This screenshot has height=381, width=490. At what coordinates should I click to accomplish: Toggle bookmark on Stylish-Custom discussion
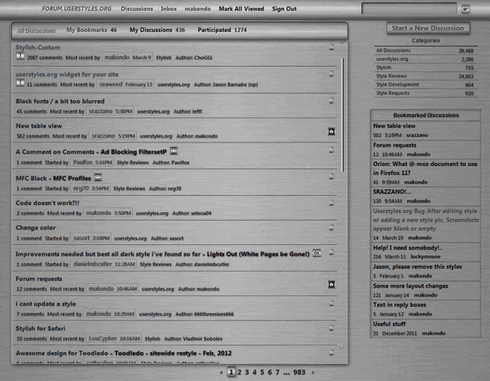[x=331, y=48]
